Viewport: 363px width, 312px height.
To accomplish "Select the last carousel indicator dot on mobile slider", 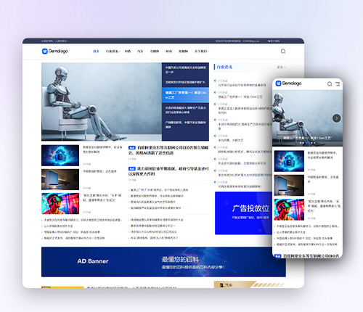I will pyautogui.click(x=314, y=143).
